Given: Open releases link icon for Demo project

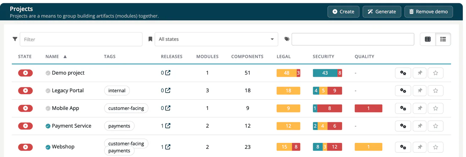Looking at the screenshot, I should (x=168, y=73).
